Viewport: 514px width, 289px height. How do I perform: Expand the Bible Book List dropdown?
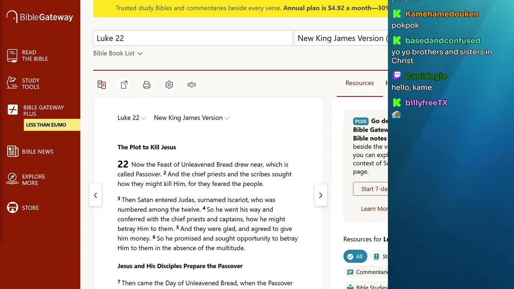[118, 53]
